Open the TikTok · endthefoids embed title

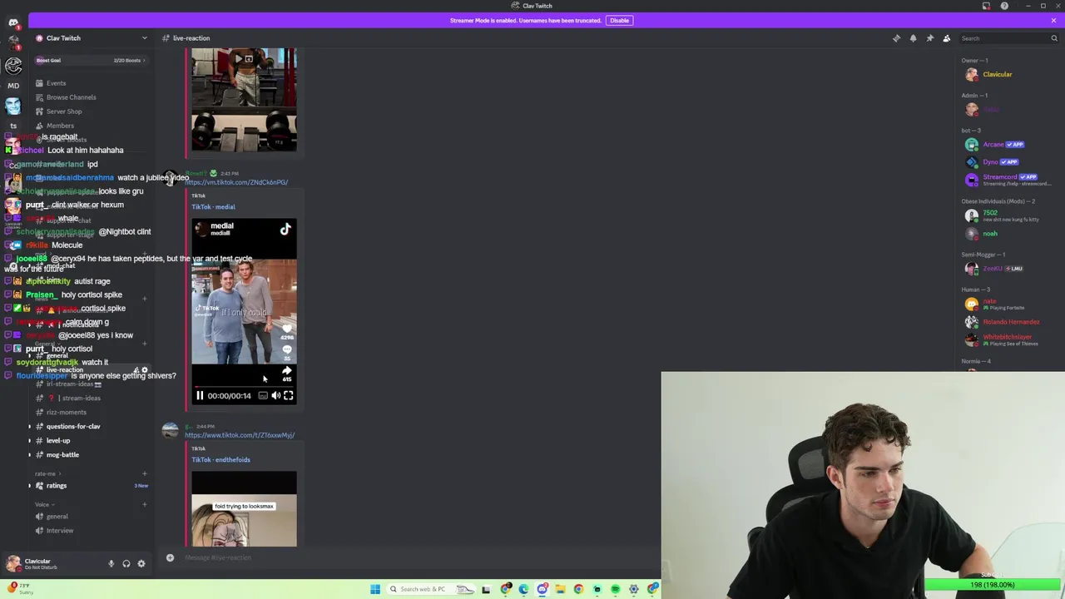[220, 459]
